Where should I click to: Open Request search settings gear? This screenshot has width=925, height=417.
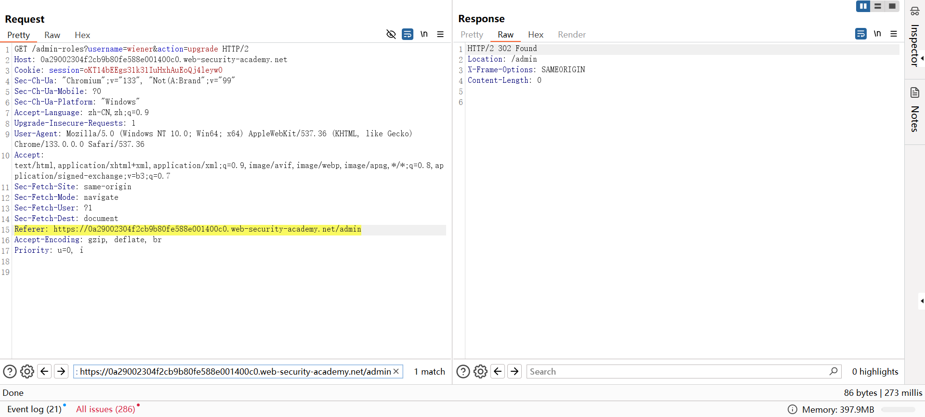click(x=27, y=371)
